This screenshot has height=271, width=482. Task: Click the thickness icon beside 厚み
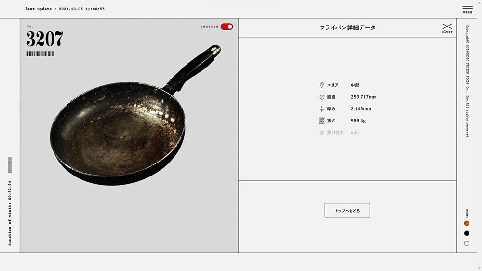321,109
